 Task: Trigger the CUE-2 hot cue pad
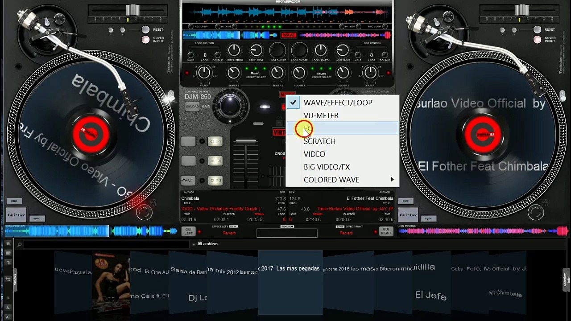pos(215,161)
